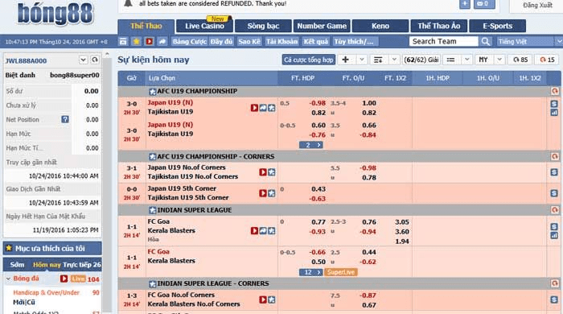Open the Net Position help question icon

65,119
